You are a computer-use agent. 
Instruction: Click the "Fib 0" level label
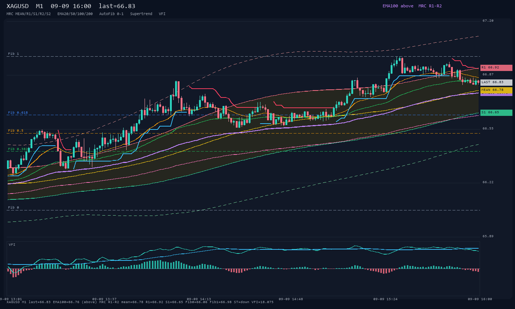pyautogui.click(x=14, y=207)
